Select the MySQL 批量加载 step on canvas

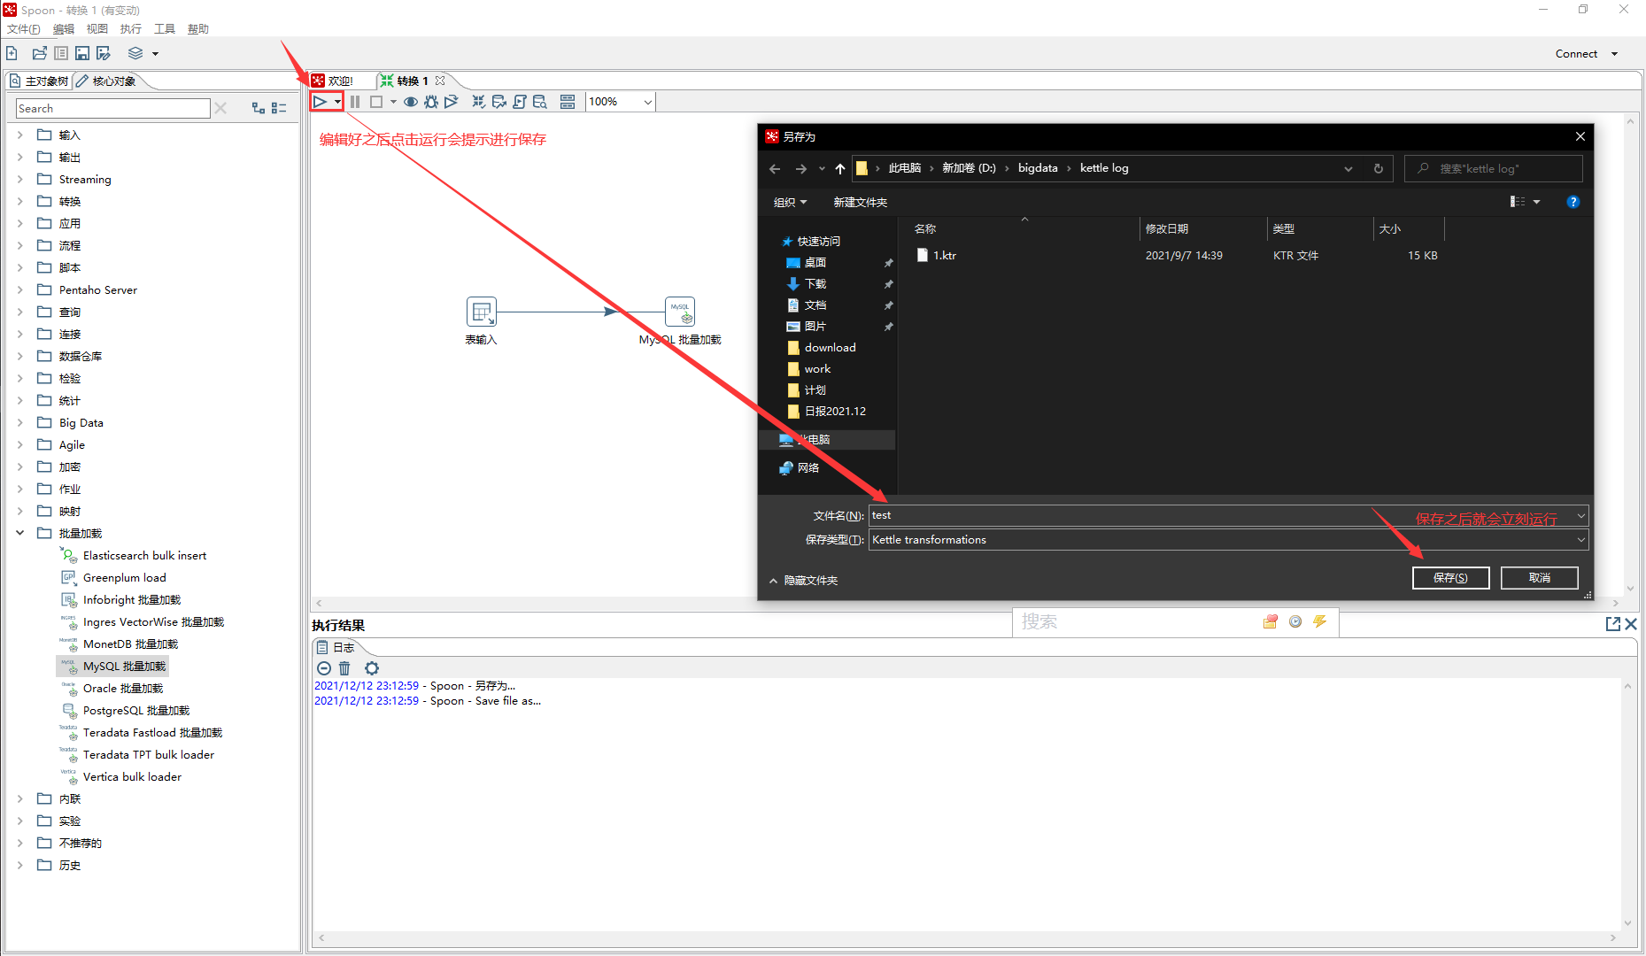[680, 312]
